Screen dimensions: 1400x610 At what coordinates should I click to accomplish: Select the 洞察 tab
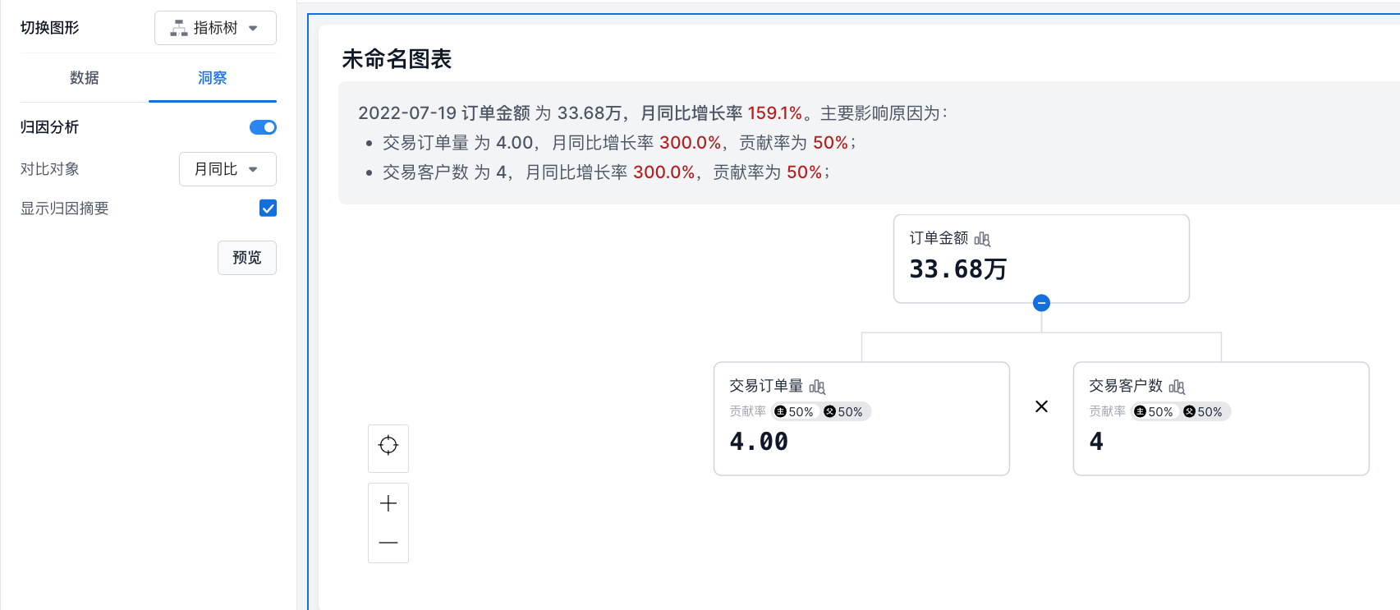[x=212, y=78]
